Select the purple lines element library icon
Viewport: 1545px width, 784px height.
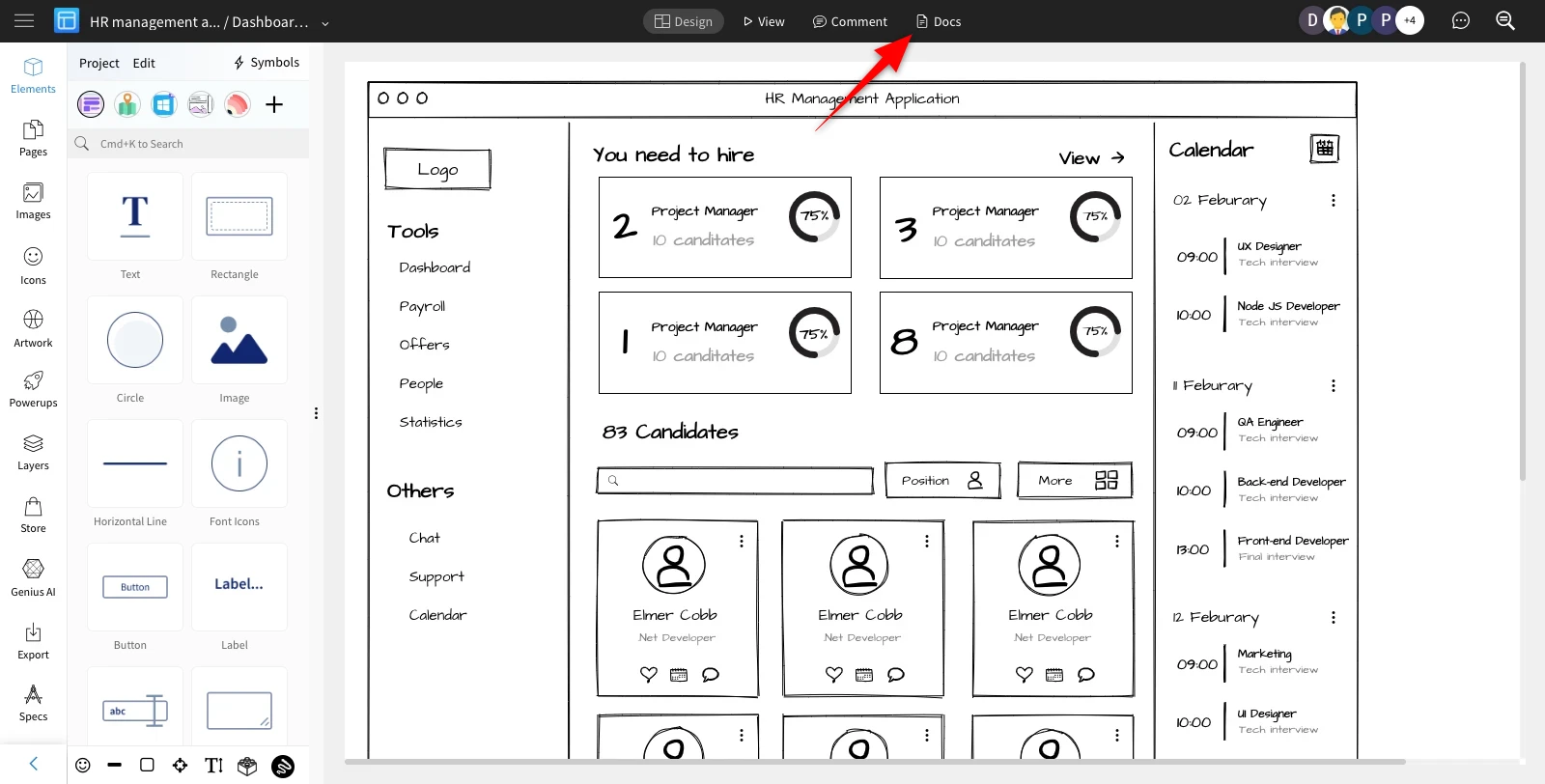pos(91,103)
